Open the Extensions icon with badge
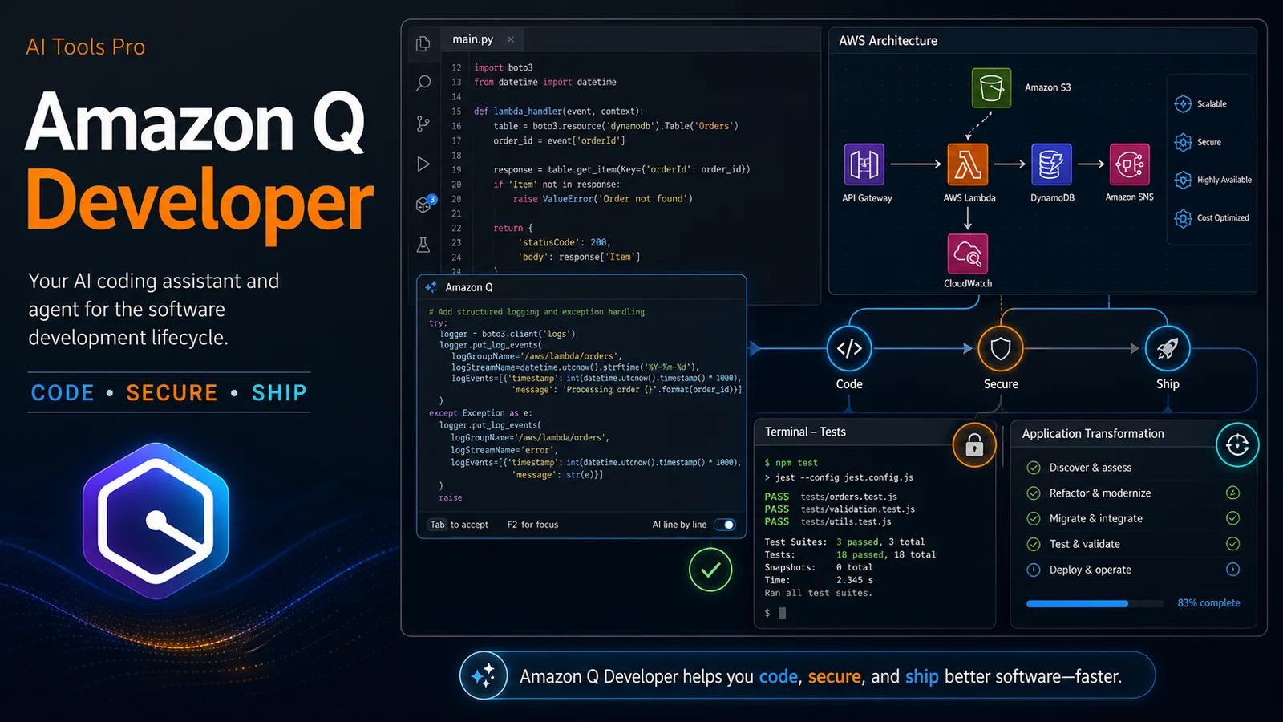Screen dimensions: 1283x722 coord(425,204)
